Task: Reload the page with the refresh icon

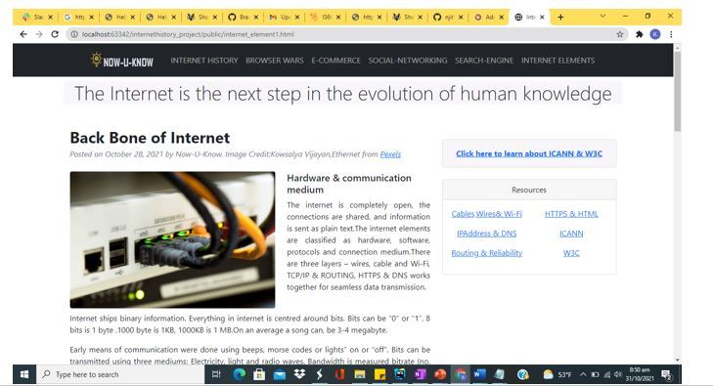Action: [x=55, y=34]
